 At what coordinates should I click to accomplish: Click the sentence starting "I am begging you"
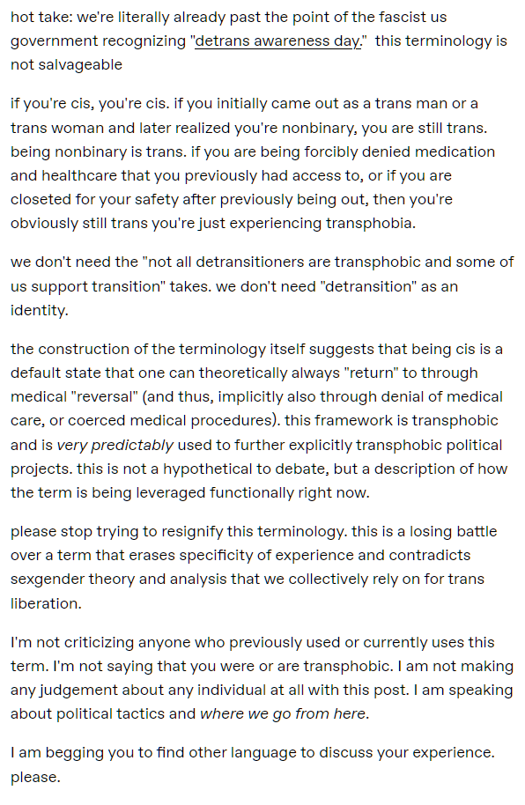tap(252, 753)
